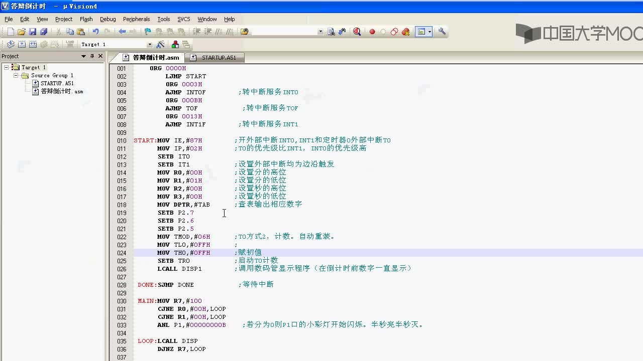643x361 pixels.
Task: Kill all breakpoints with the red dots X icon
Action: click(406, 32)
